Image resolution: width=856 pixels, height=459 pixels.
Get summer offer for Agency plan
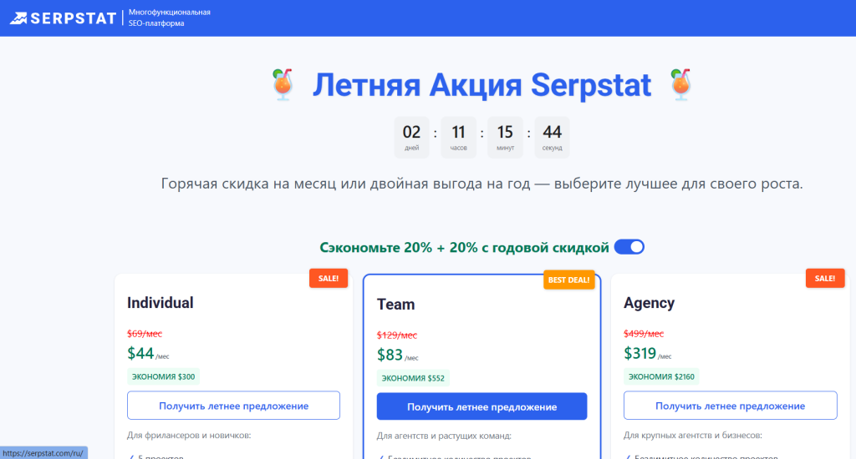click(x=730, y=405)
